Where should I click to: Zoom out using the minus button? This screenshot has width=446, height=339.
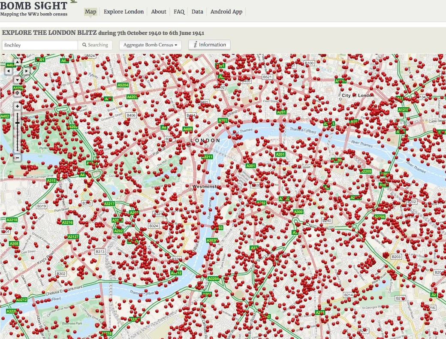point(17,157)
